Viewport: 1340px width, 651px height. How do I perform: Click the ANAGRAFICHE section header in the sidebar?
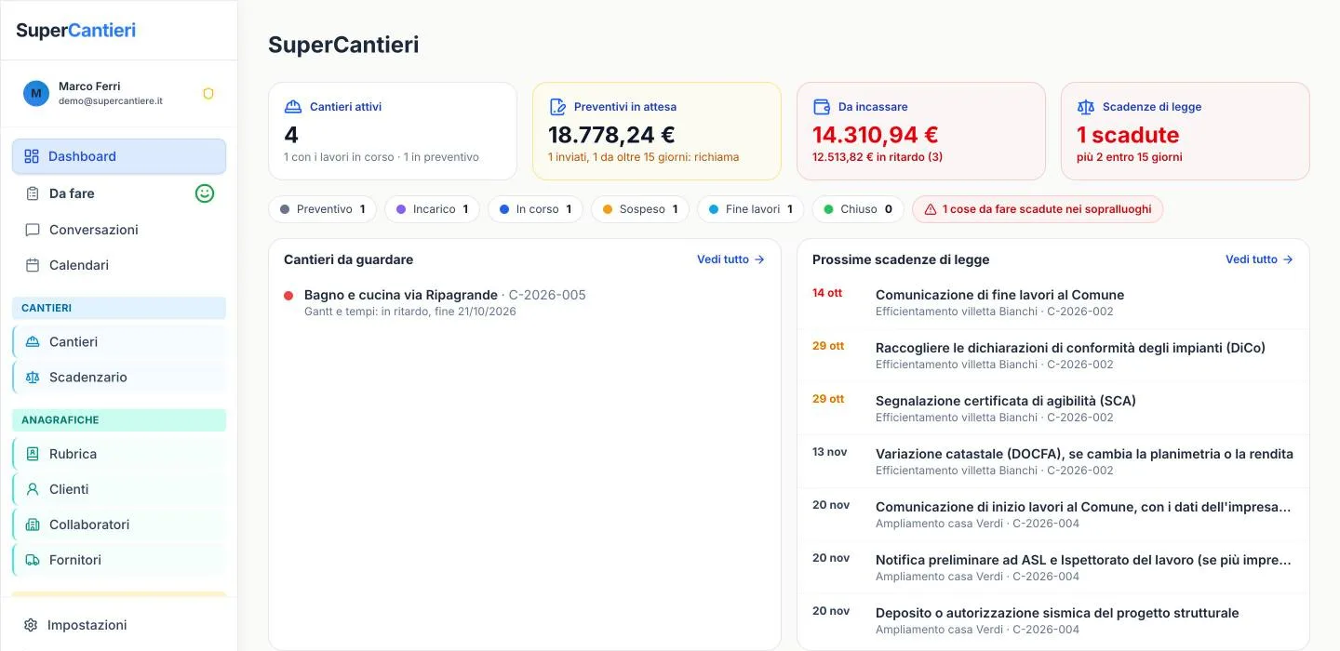point(119,420)
